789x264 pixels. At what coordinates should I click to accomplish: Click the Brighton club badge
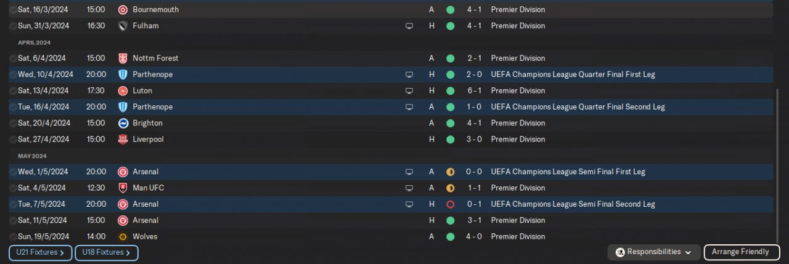pos(123,123)
